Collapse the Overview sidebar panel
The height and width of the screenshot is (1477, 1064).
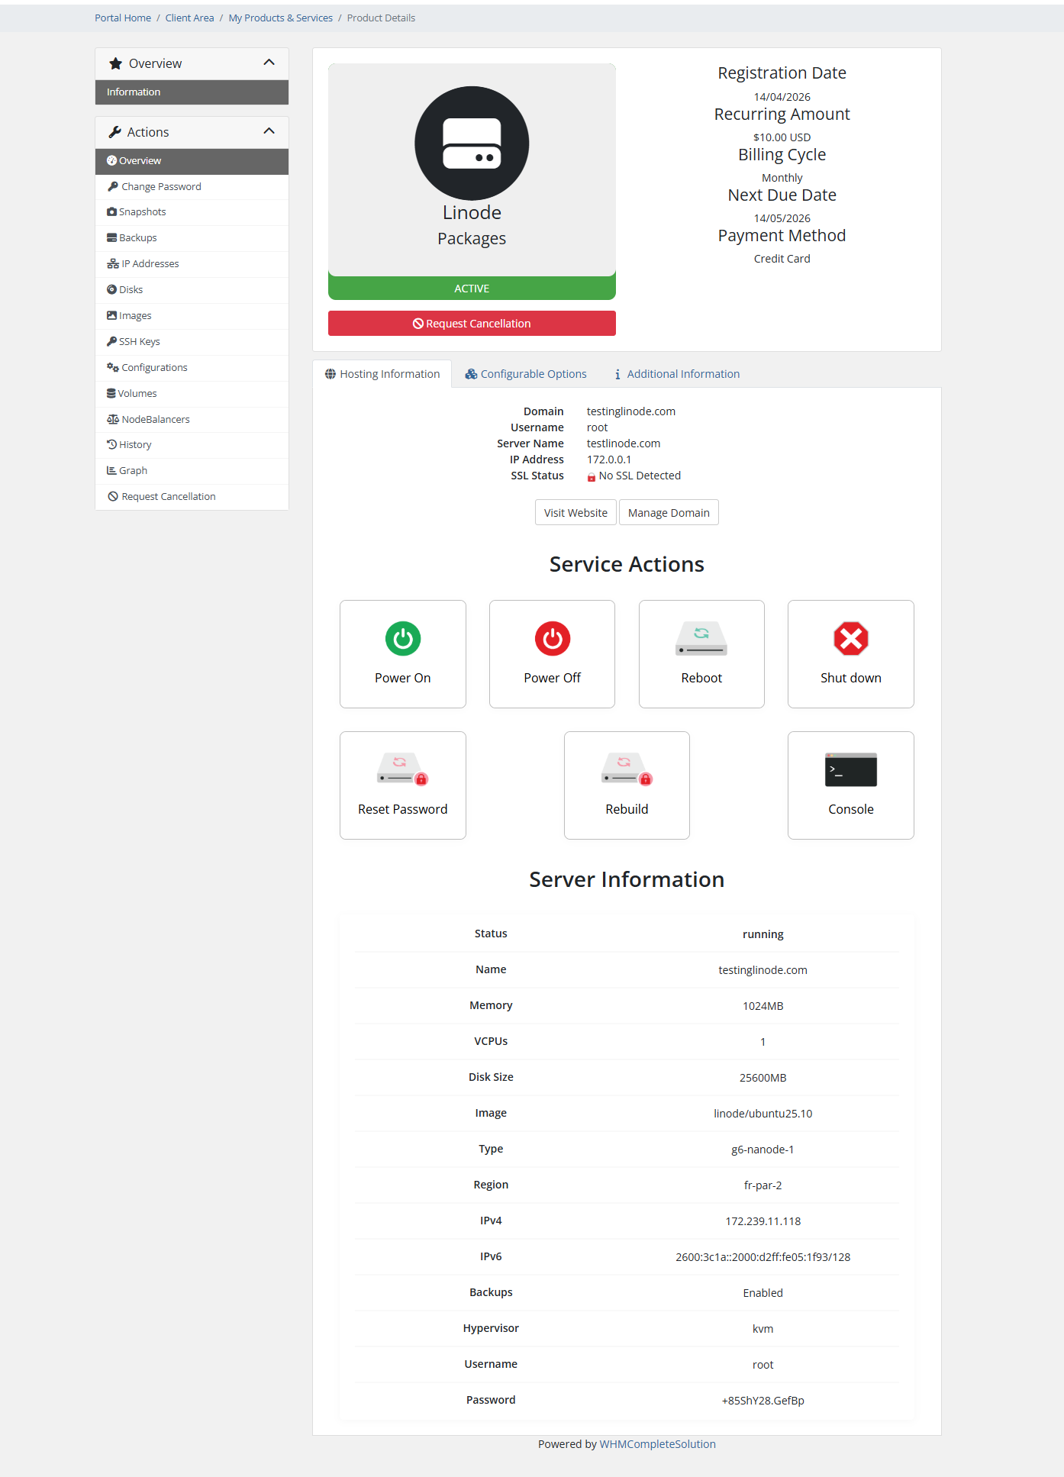point(269,63)
